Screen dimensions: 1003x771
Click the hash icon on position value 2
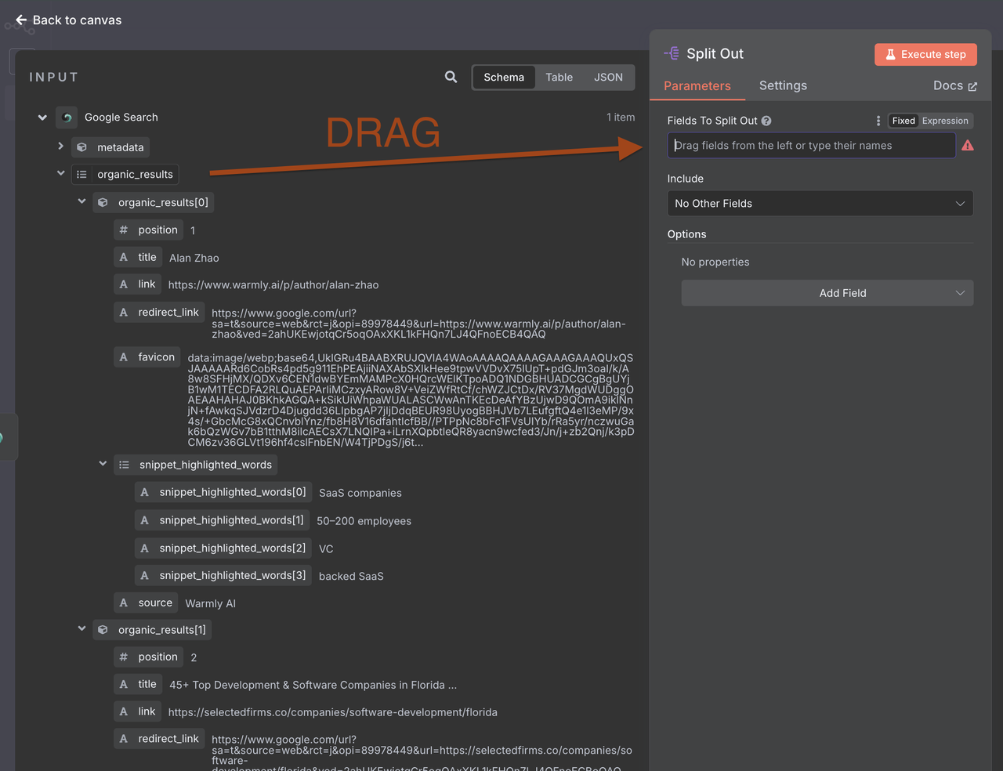123,657
